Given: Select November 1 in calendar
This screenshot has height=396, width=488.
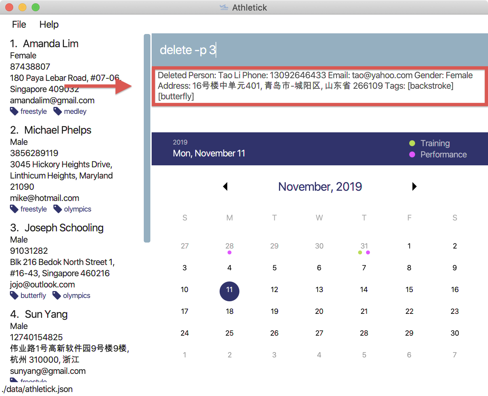Looking at the screenshot, I should coord(409,246).
